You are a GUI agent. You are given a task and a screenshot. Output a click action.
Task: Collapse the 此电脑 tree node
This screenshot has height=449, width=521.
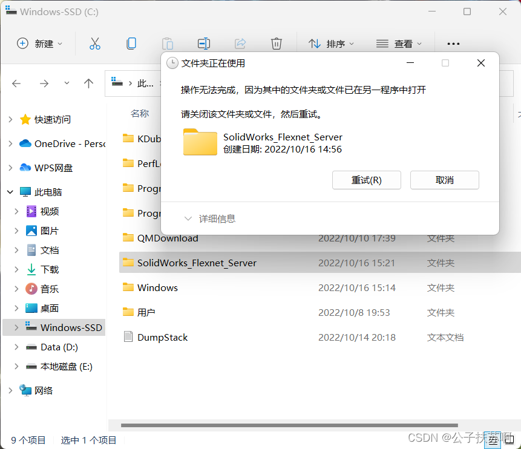point(10,192)
